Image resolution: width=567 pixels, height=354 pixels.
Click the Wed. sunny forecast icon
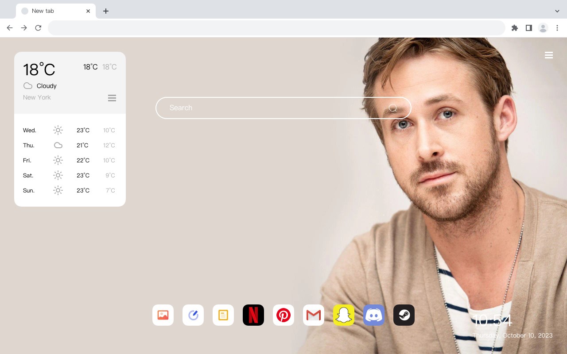click(58, 130)
